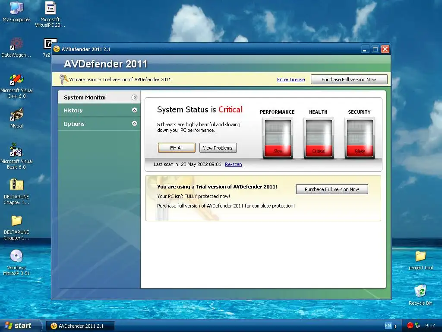The width and height of the screenshot is (442, 332).
Task: Launch the Mypal browser shortcut
Action: 16,118
